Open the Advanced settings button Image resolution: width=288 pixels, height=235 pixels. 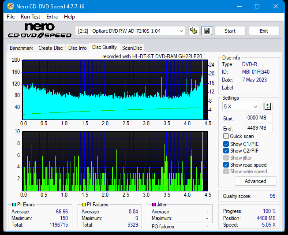point(255,181)
